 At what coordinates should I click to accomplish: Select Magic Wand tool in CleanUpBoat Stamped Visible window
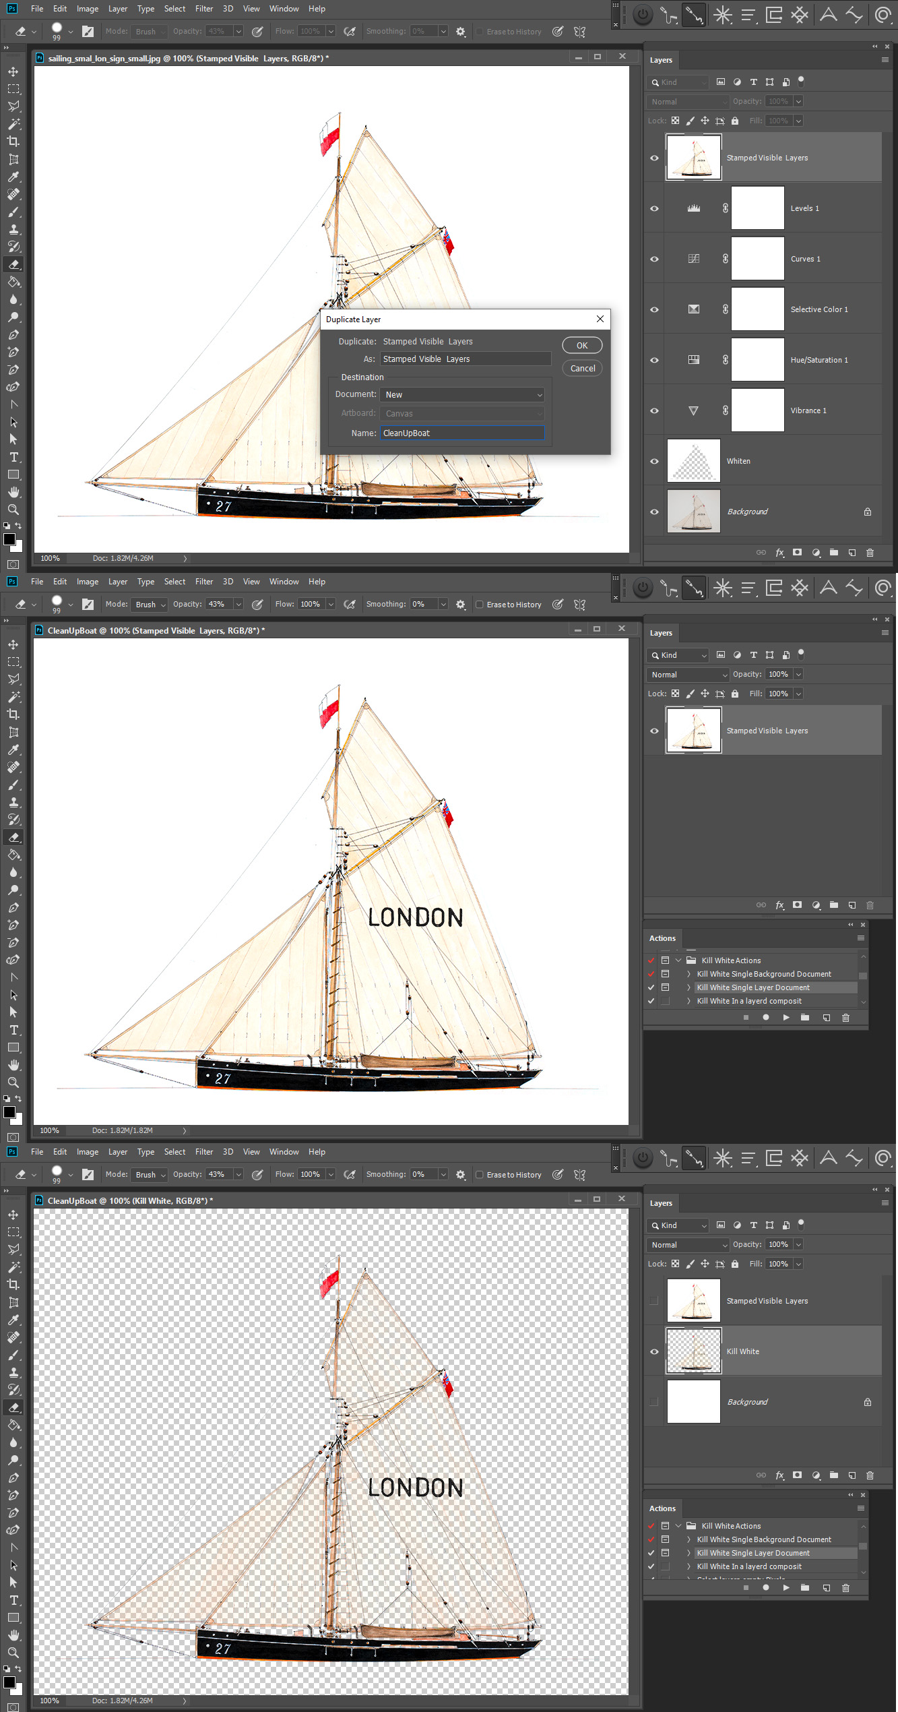click(x=13, y=697)
